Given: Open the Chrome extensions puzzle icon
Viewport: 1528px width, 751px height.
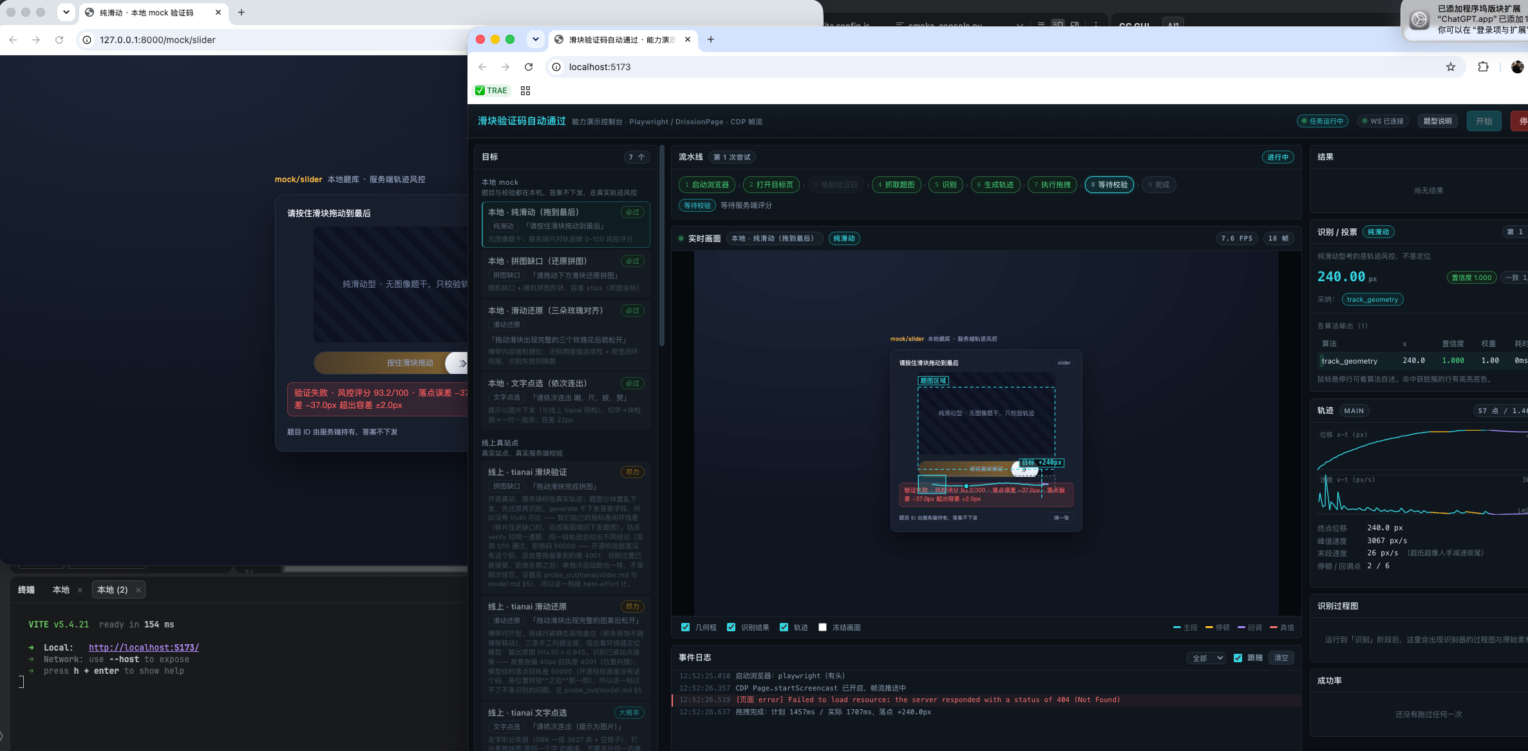Looking at the screenshot, I should point(1483,67).
